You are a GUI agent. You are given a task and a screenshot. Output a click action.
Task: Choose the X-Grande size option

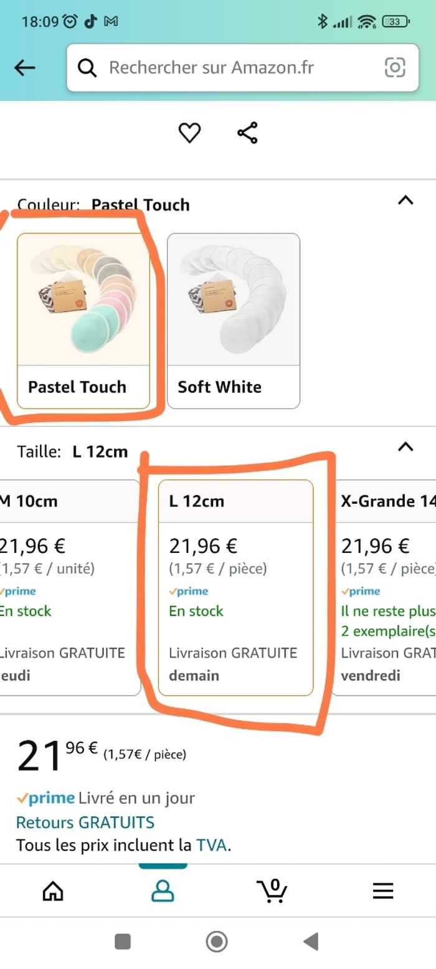click(x=386, y=587)
